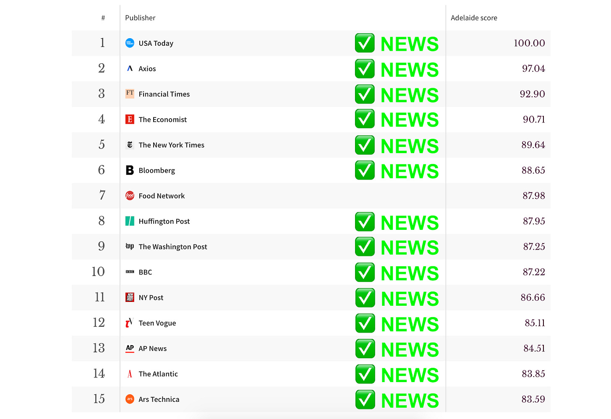
Task: Click The Washington Post wp logo
Action: (x=130, y=247)
